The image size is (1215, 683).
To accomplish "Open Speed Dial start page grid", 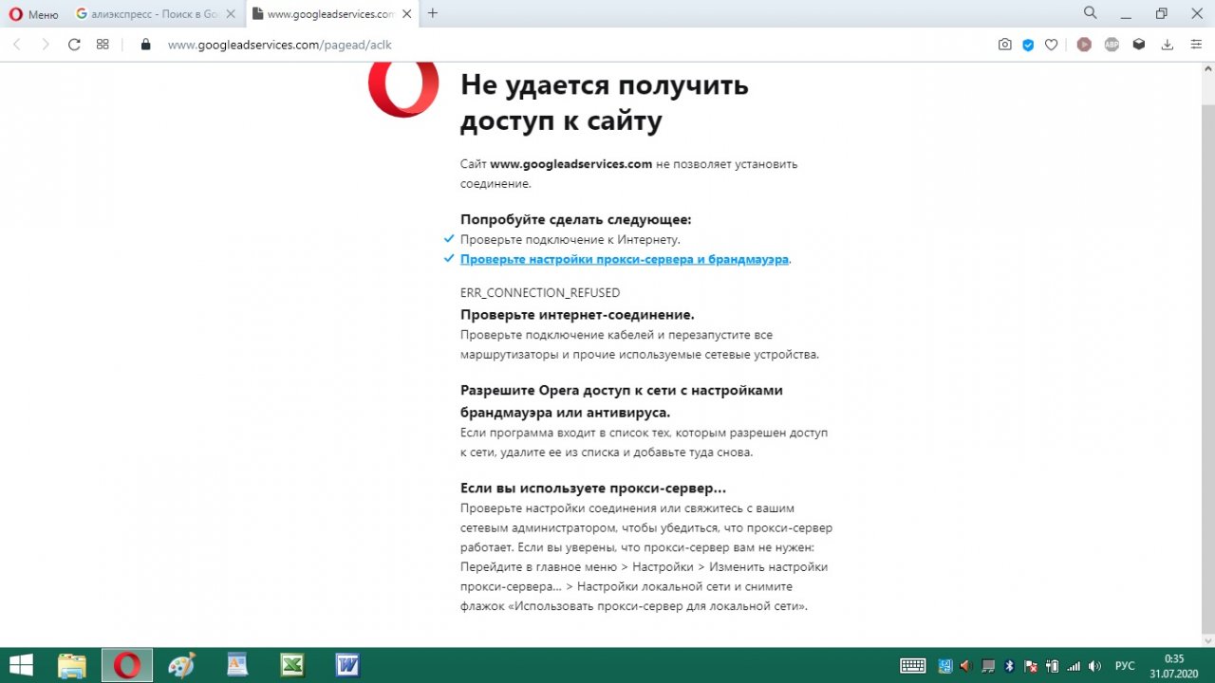I will (103, 45).
